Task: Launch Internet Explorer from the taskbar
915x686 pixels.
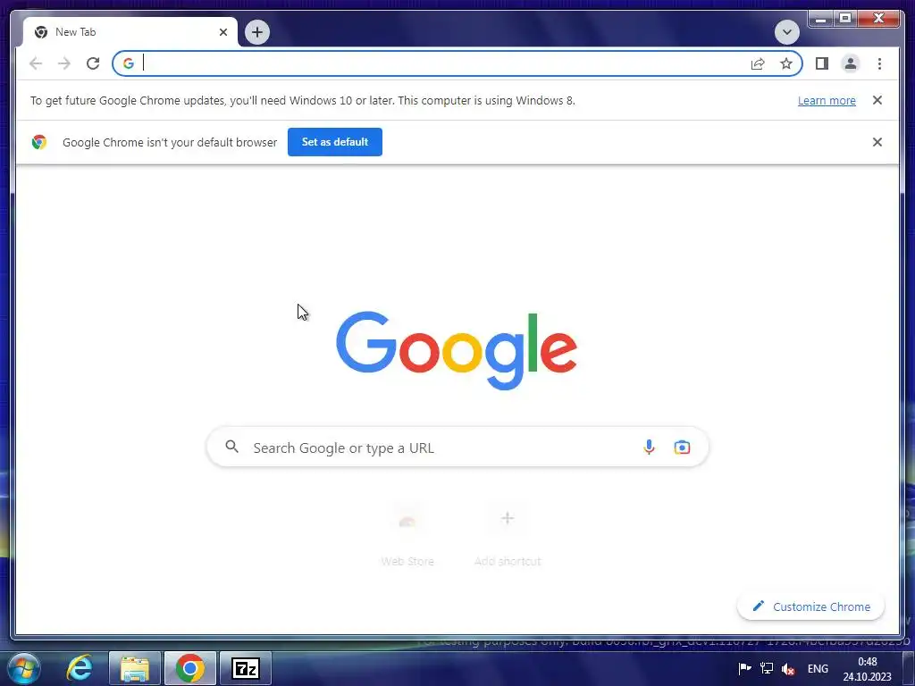Action: (80, 668)
